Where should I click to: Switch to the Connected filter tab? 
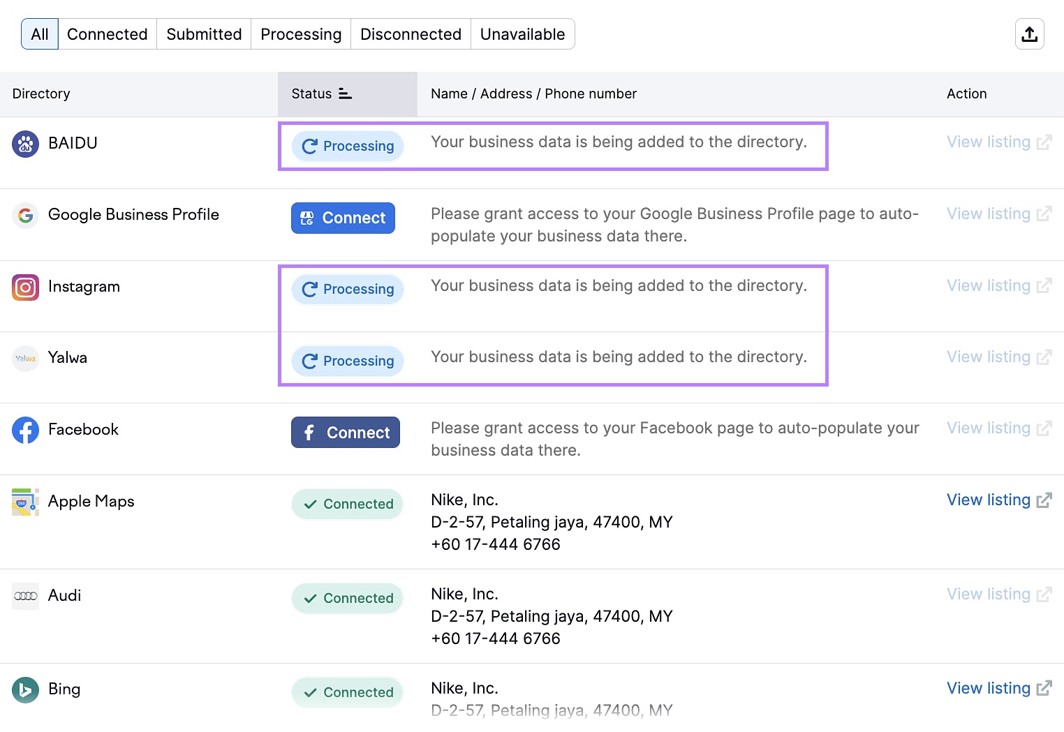[107, 33]
